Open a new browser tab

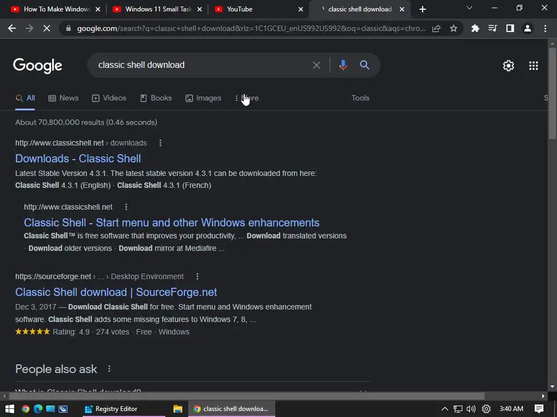point(422,9)
